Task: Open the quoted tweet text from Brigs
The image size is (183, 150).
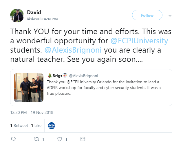Action: (x=104, y=88)
